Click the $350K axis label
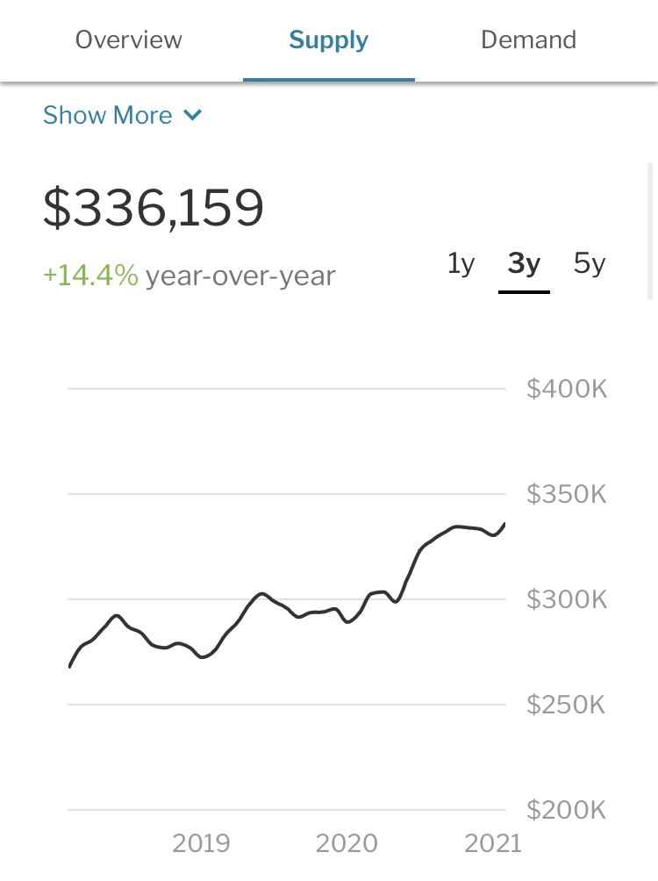 pyautogui.click(x=567, y=494)
